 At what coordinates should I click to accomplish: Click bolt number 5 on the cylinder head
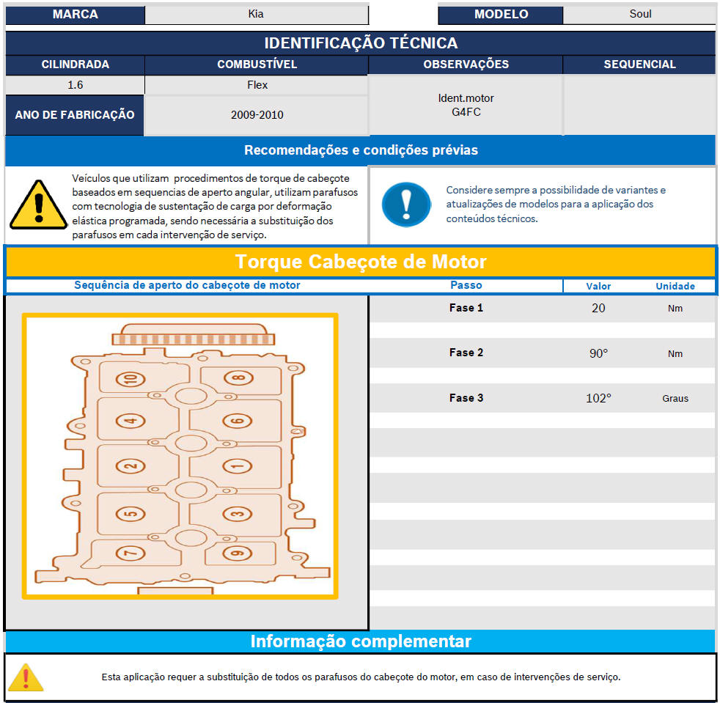[131, 514]
